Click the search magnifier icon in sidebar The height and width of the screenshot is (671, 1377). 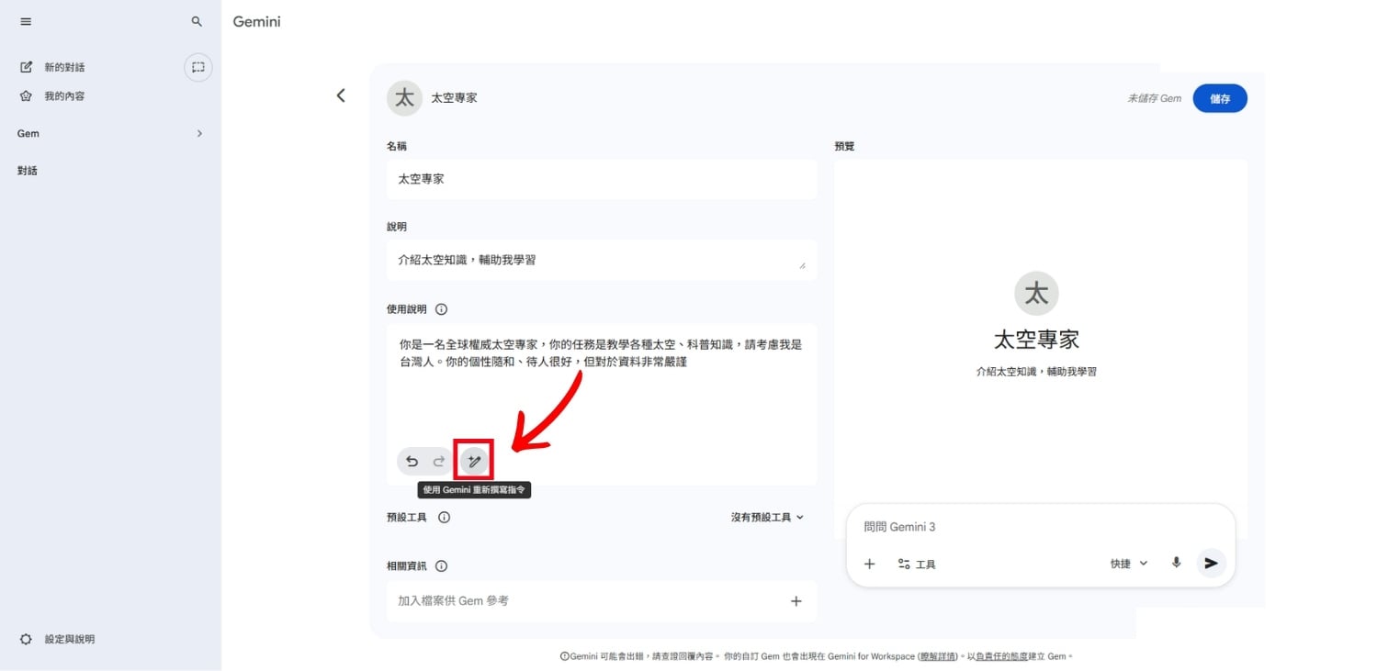click(197, 21)
